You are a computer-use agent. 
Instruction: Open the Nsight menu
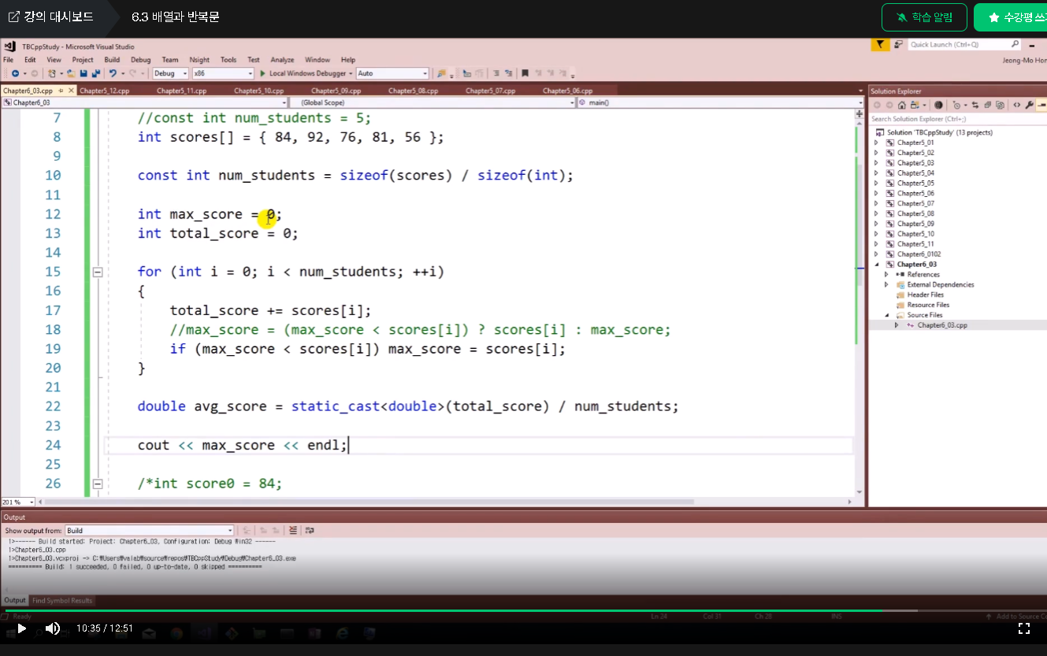pyautogui.click(x=199, y=60)
